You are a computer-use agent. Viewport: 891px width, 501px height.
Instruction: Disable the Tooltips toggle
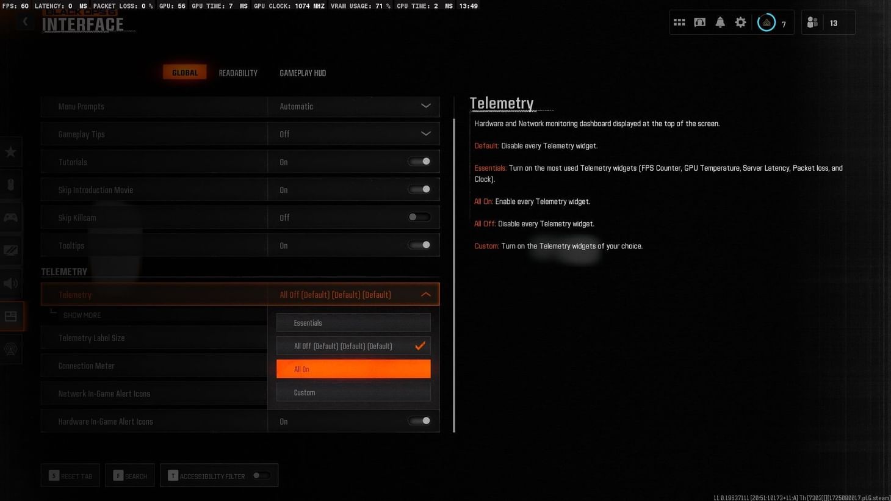coord(419,245)
